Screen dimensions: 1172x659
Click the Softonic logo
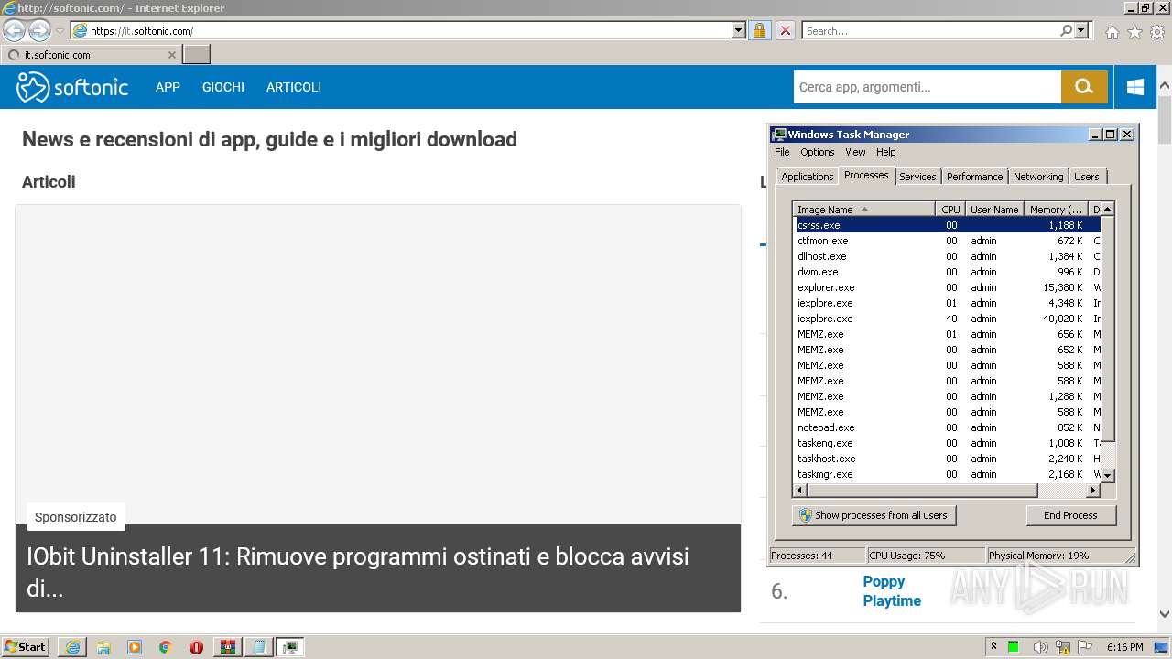click(72, 87)
